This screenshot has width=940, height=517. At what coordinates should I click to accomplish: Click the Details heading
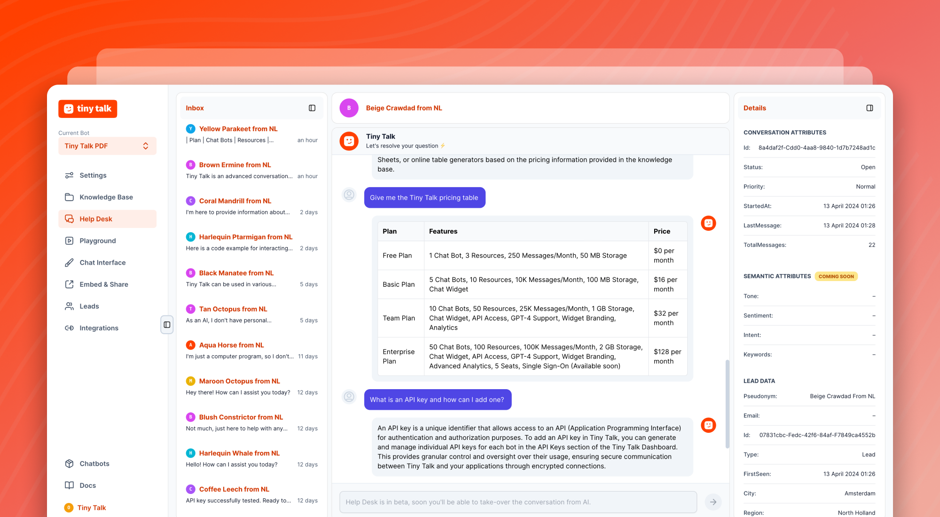tap(755, 108)
